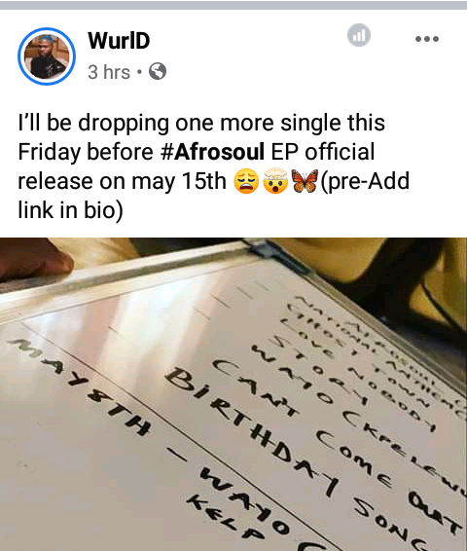Image resolution: width=467 pixels, height=551 pixels.
Task: Click the exploding head emoji
Action: tap(275, 181)
